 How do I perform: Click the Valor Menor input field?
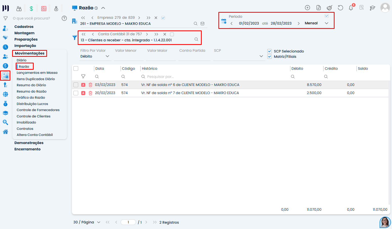129,57
